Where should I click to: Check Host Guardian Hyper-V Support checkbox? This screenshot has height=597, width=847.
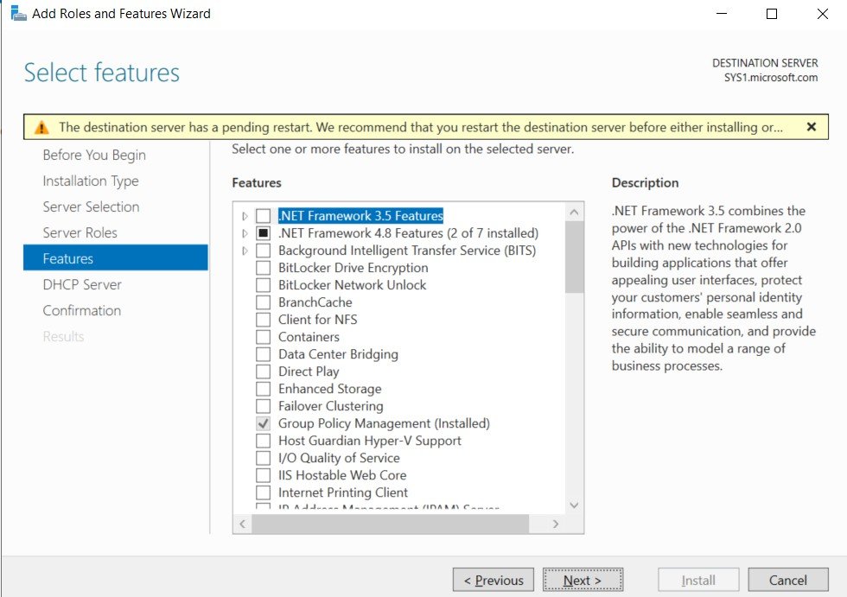[x=263, y=441]
